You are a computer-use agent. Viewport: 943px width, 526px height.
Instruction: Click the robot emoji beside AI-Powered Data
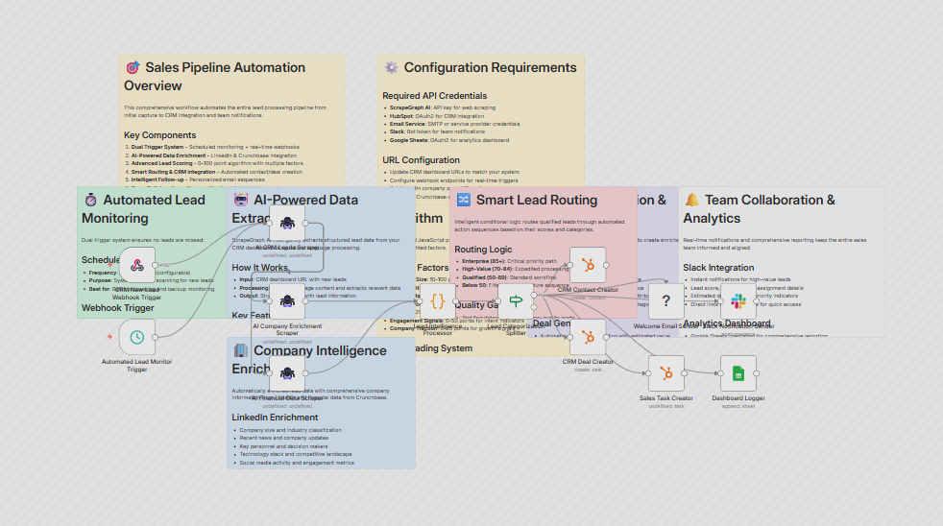(x=241, y=200)
